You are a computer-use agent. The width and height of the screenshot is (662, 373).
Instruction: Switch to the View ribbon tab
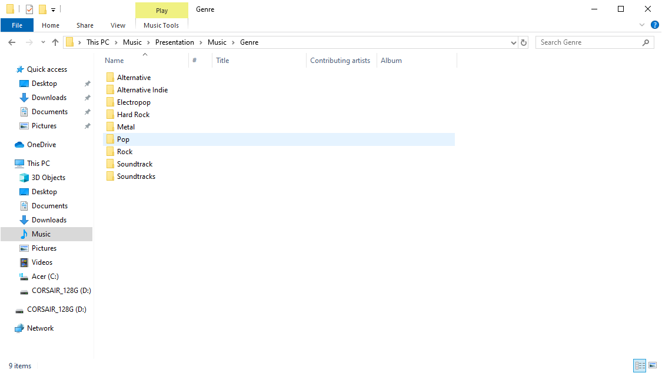point(118,25)
